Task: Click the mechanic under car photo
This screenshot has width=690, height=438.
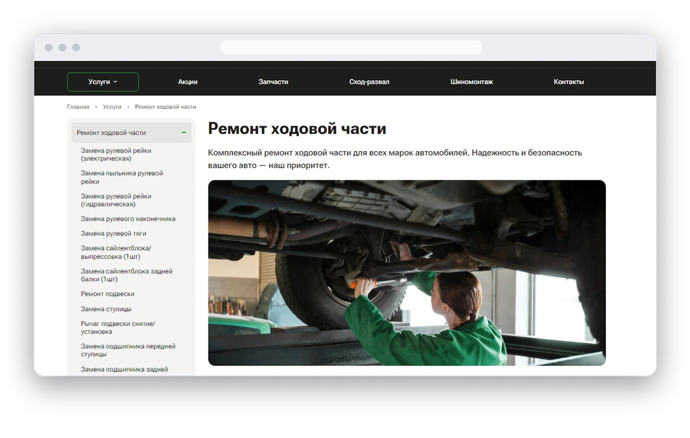Action: (407, 273)
